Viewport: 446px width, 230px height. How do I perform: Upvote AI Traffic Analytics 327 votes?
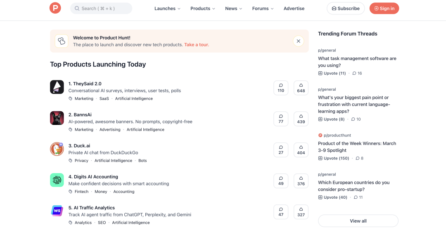click(301, 212)
